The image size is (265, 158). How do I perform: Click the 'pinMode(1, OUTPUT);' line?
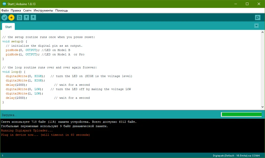coord(22,54)
